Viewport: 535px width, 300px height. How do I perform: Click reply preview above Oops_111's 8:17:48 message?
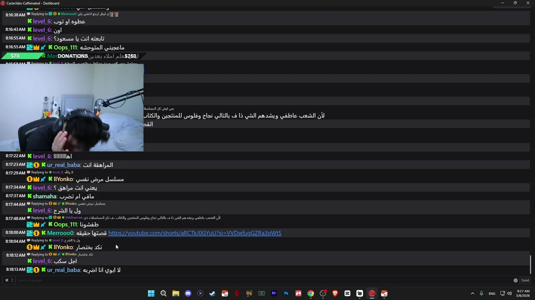coord(123,218)
